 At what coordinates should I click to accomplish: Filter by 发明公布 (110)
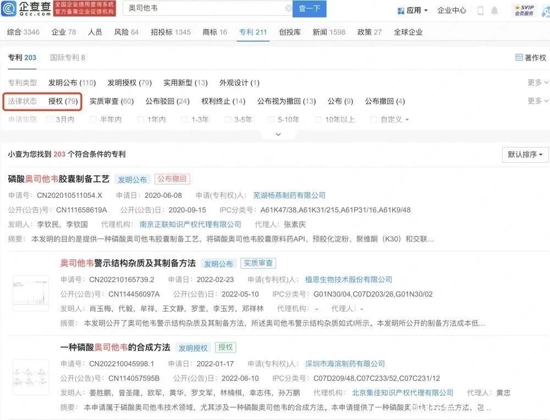72,83
